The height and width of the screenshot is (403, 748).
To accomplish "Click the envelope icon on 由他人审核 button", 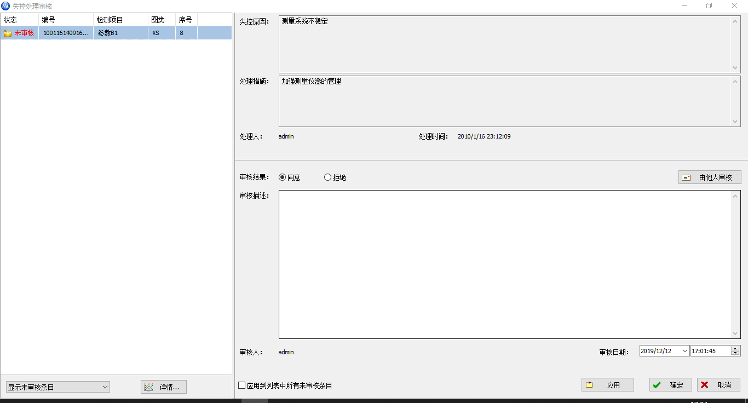I will [x=686, y=178].
